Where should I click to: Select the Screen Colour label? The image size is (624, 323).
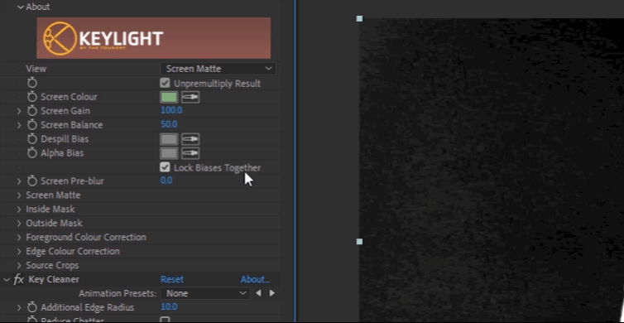[69, 97]
